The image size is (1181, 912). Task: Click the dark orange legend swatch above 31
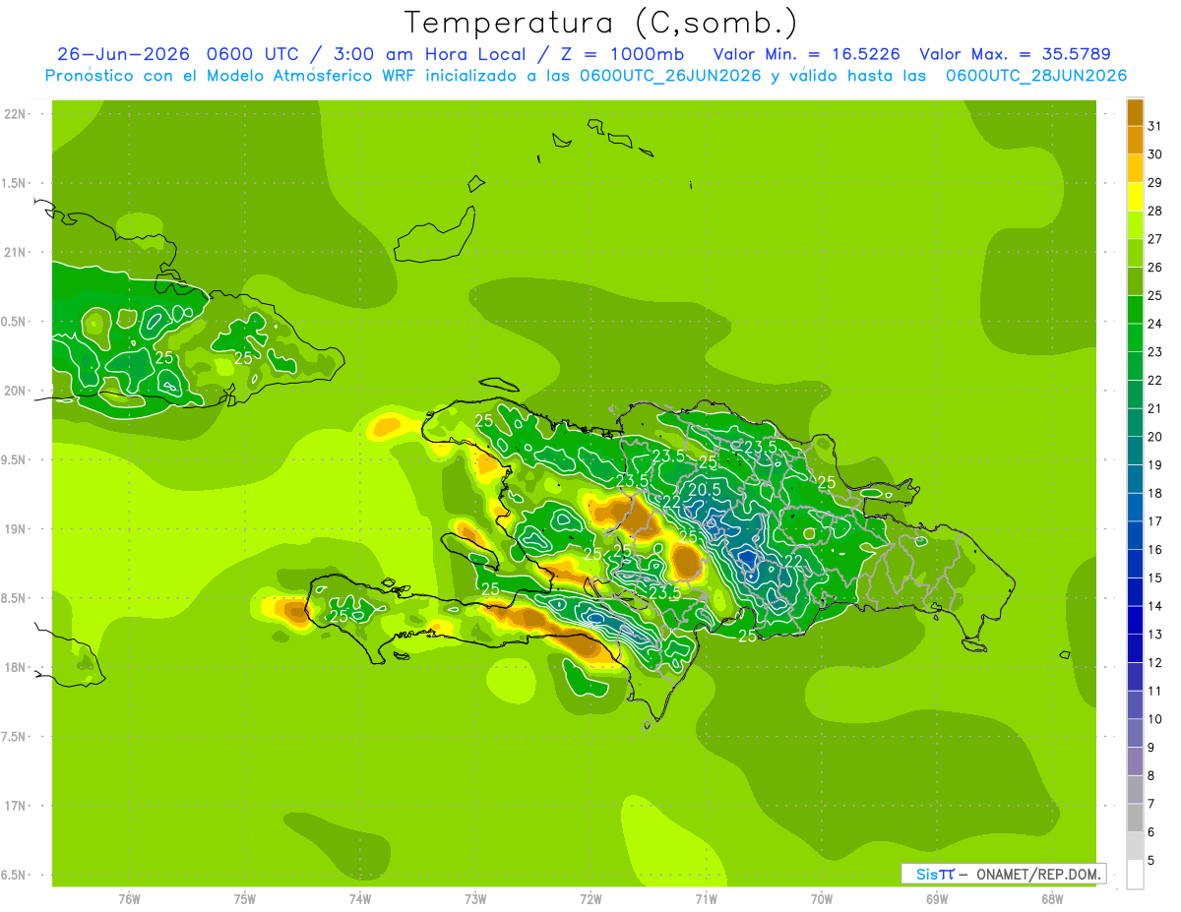click(1135, 112)
